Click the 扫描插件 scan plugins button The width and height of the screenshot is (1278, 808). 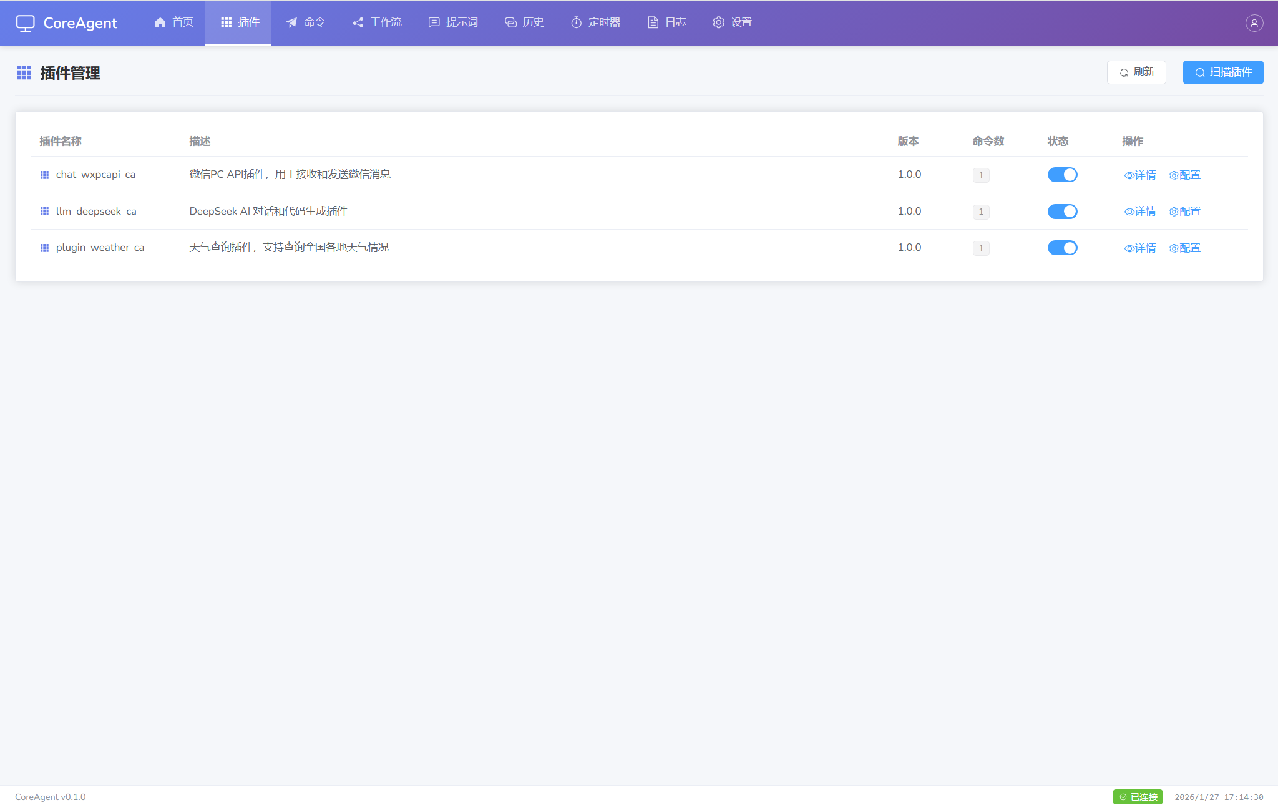[x=1222, y=72]
